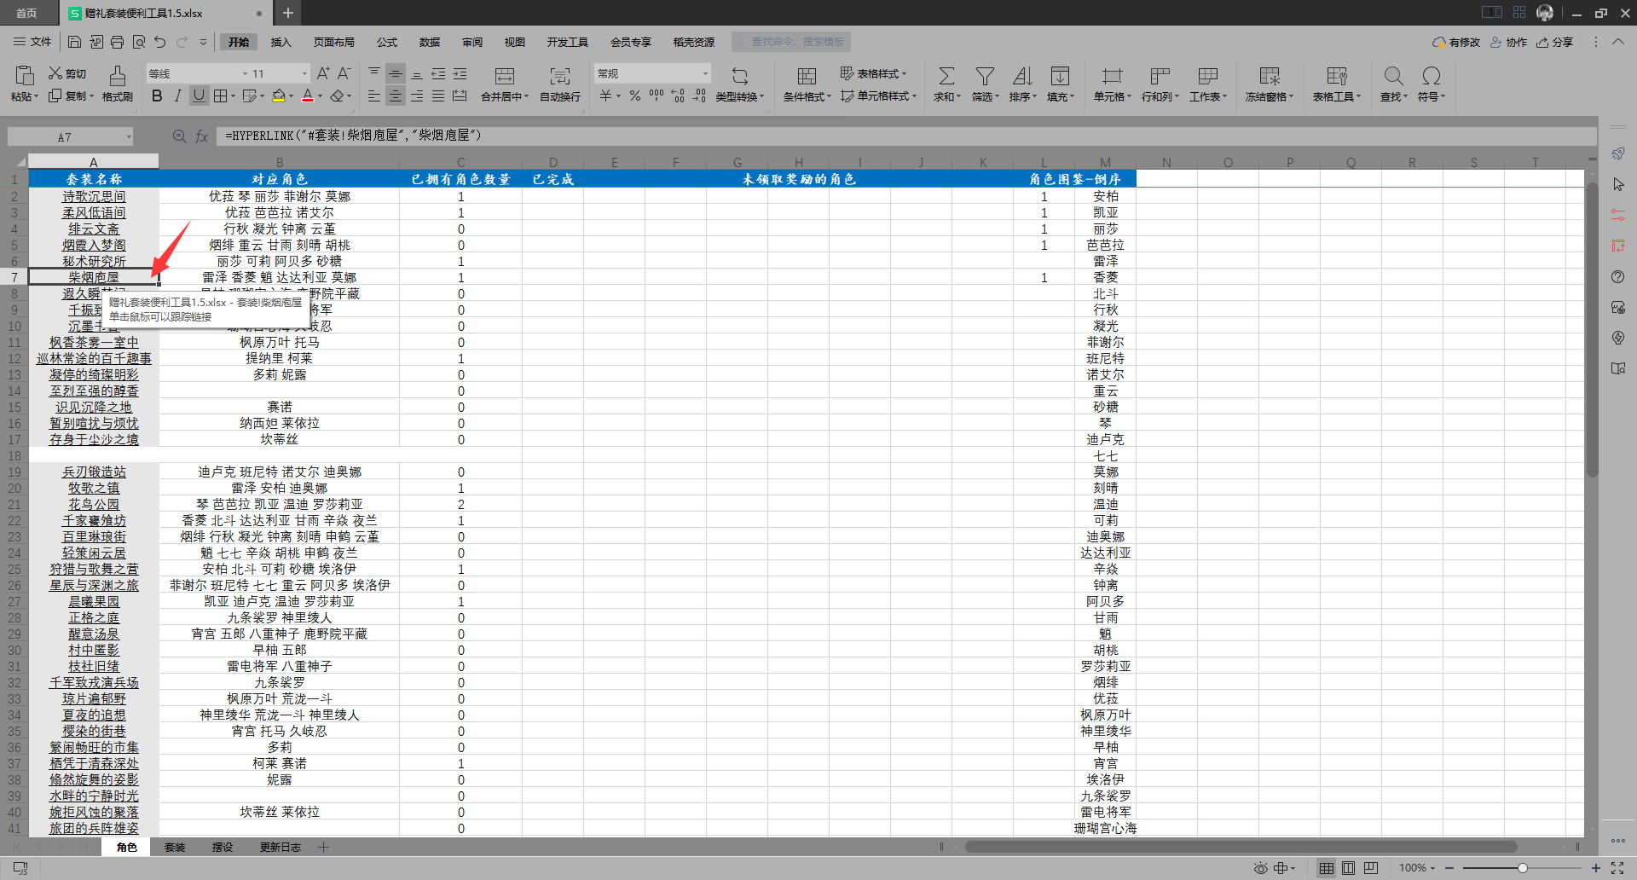
Task: Click the Freeze Panes (冻结窗格) icon
Action: [x=1270, y=76]
